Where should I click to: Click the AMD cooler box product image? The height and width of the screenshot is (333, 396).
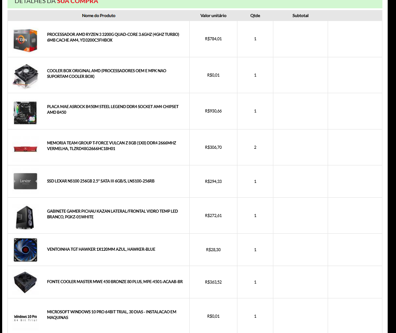25,77
